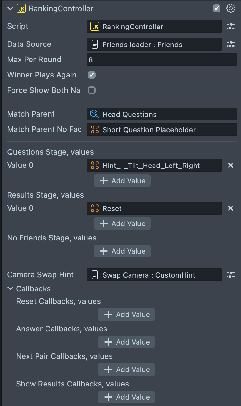Click the picker icon beside Data Source field
The height and width of the screenshot is (406, 241).
[231, 45]
